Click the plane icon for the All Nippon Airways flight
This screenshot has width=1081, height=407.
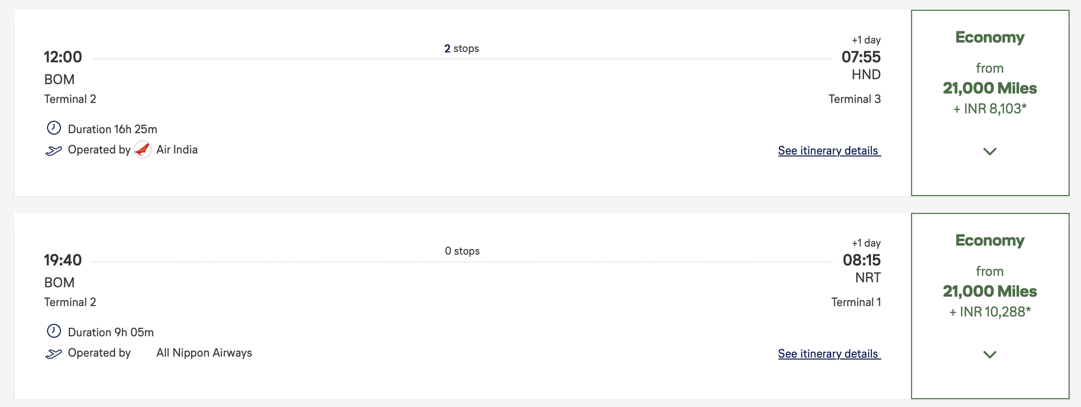[54, 354]
